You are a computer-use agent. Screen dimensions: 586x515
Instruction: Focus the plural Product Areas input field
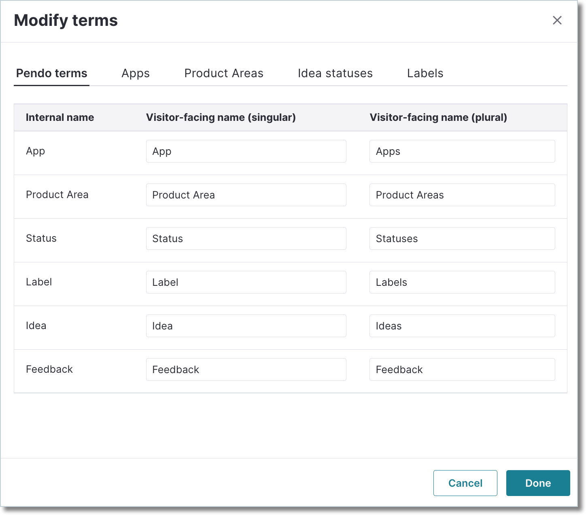pos(462,195)
